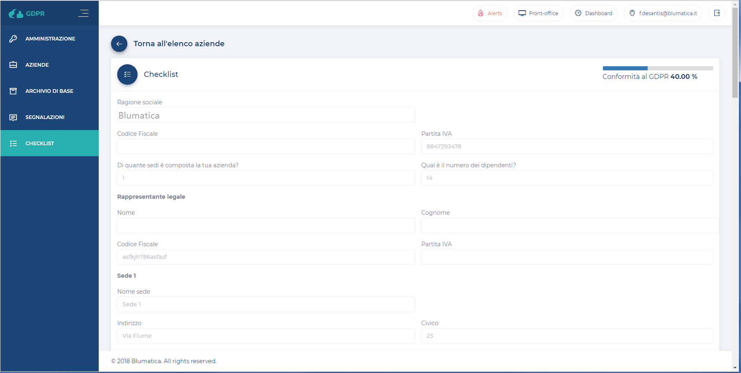Click the back arrow circle button
741x373 pixels.
coord(119,44)
